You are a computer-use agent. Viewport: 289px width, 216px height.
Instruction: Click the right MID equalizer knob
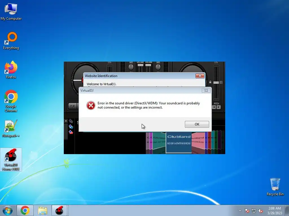coord(158,67)
